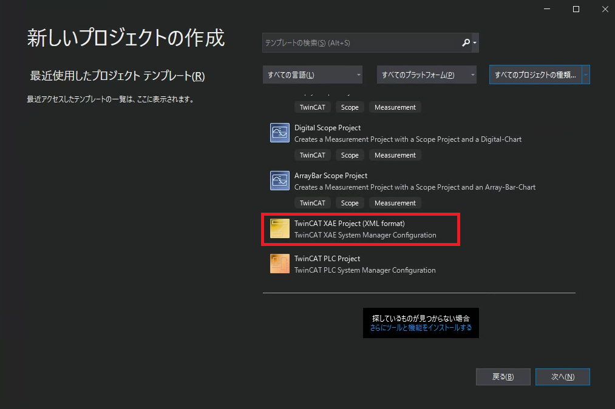Viewport: 615px width, 409px height.
Task: Minimize the dialog window
Action: coord(547,9)
